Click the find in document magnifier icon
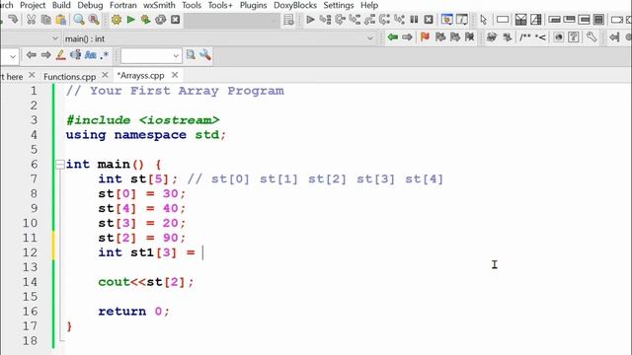 click(191, 55)
